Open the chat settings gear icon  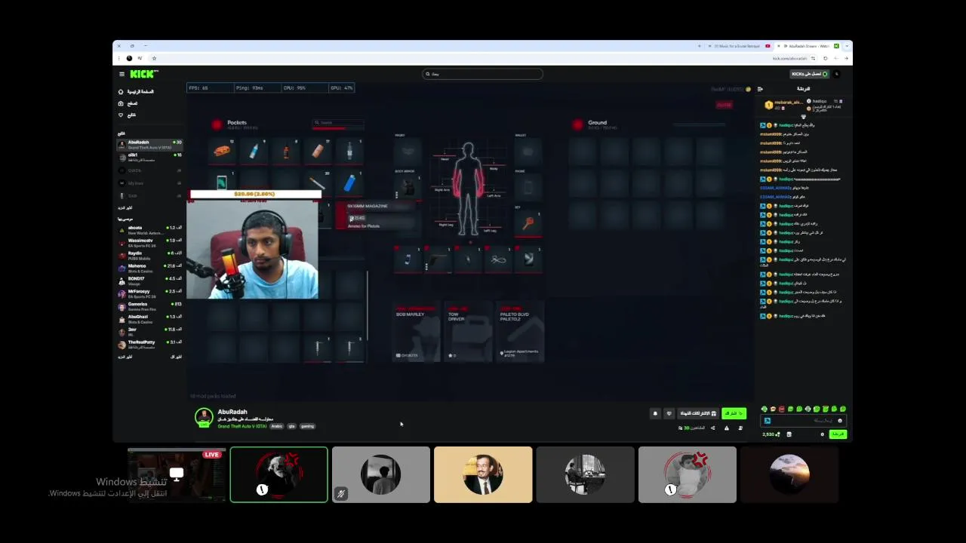point(823,434)
